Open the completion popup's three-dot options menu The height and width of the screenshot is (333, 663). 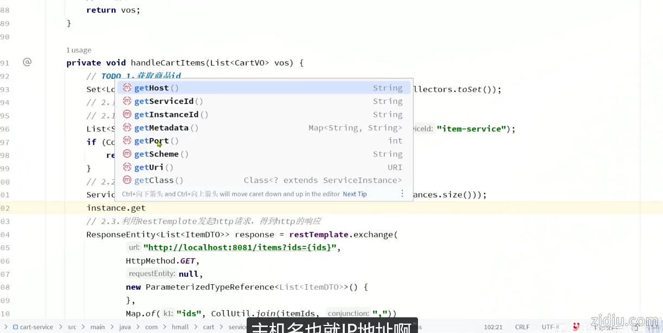point(402,194)
